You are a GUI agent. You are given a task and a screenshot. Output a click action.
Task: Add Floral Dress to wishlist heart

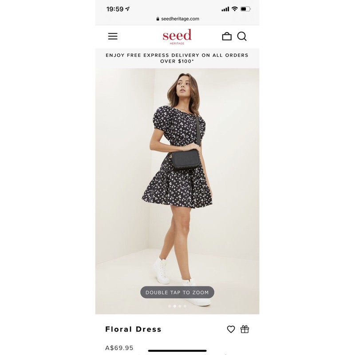pos(231,329)
